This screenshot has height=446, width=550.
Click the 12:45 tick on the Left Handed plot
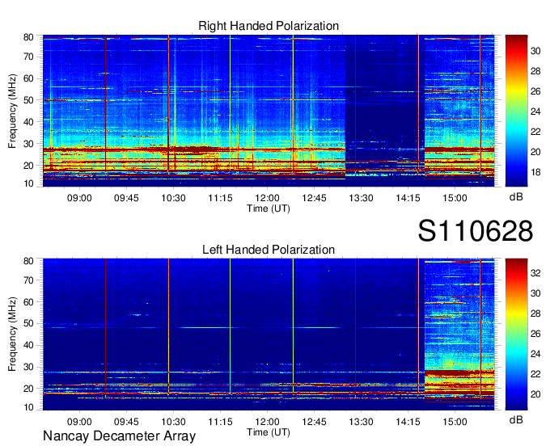(x=314, y=422)
